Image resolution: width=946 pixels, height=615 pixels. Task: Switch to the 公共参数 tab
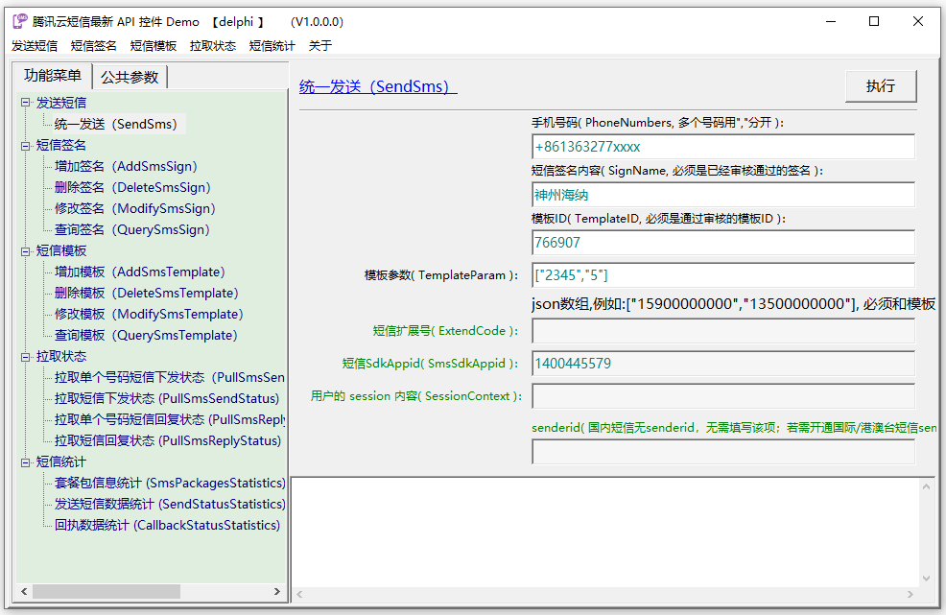[130, 78]
